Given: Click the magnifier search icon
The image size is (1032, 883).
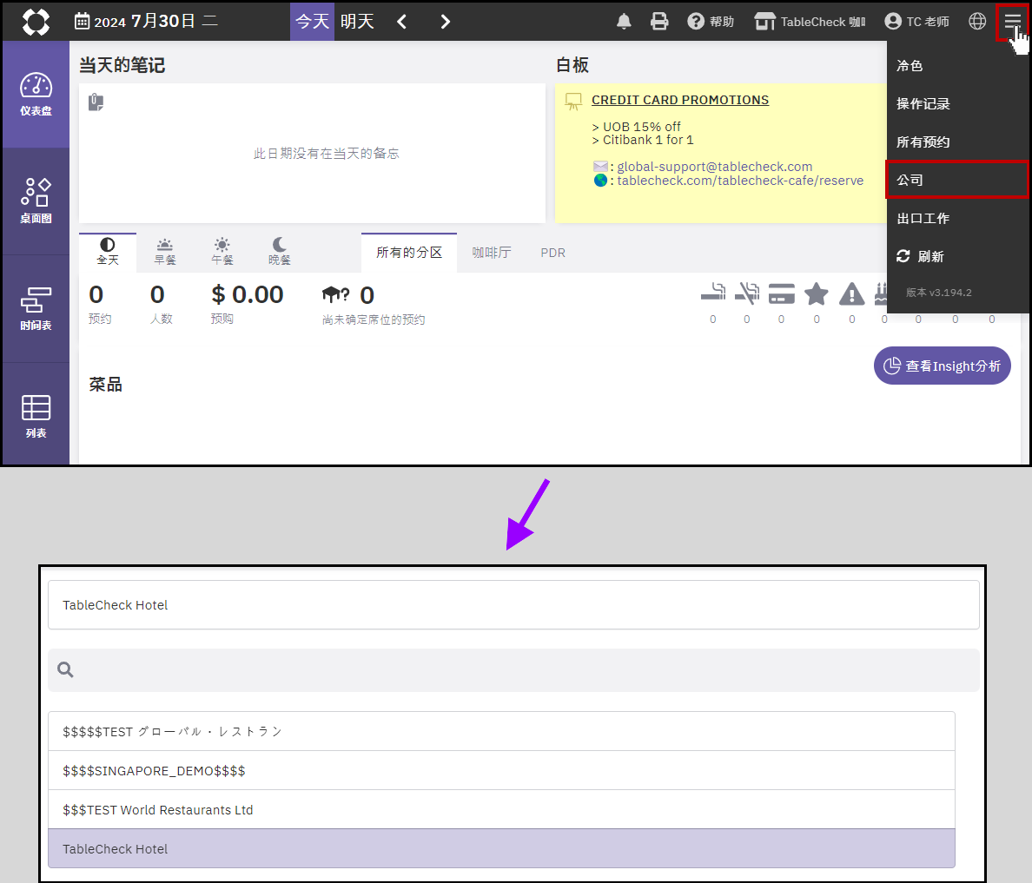Looking at the screenshot, I should point(65,669).
